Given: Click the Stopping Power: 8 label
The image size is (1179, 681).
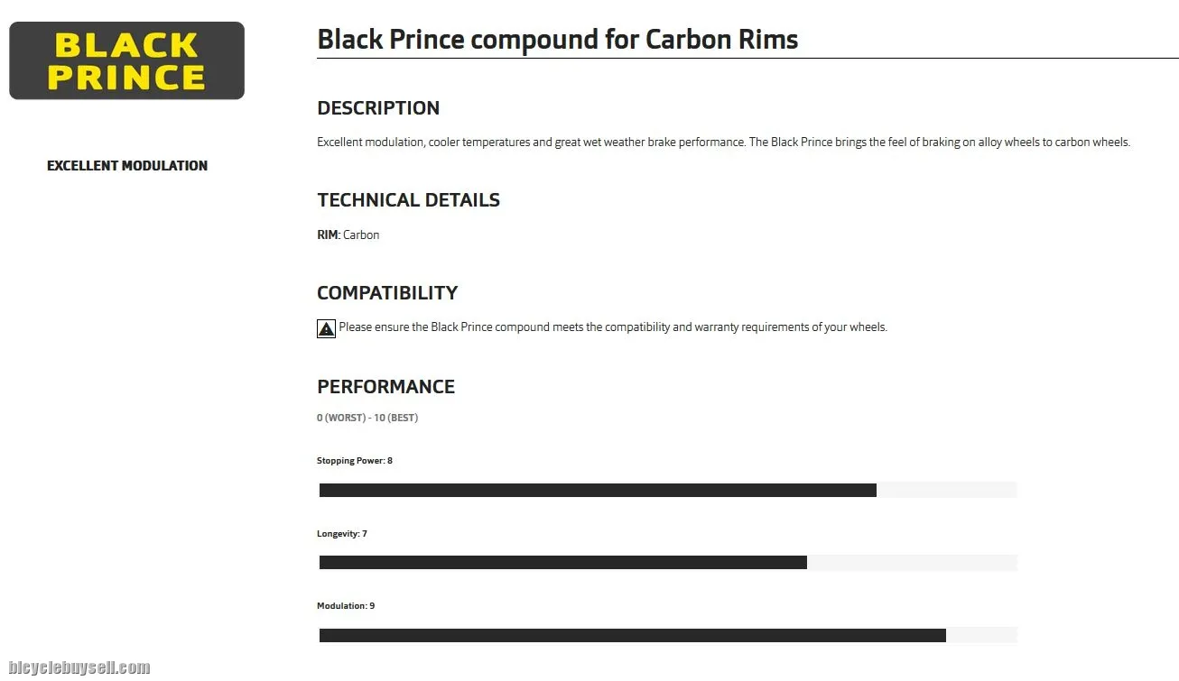Looking at the screenshot, I should pyautogui.click(x=355, y=461).
